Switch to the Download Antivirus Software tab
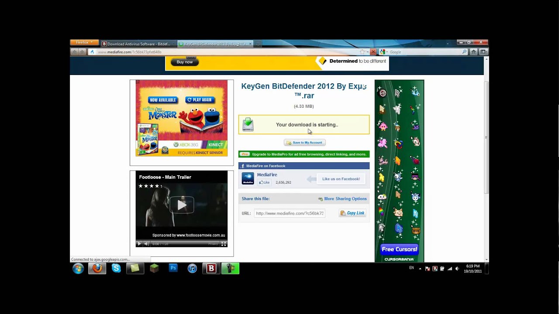The image size is (559, 314). coord(138,44)
